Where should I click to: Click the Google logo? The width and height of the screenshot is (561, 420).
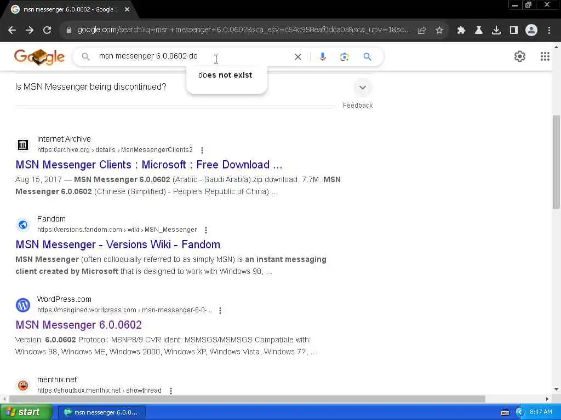click(39, 57)
